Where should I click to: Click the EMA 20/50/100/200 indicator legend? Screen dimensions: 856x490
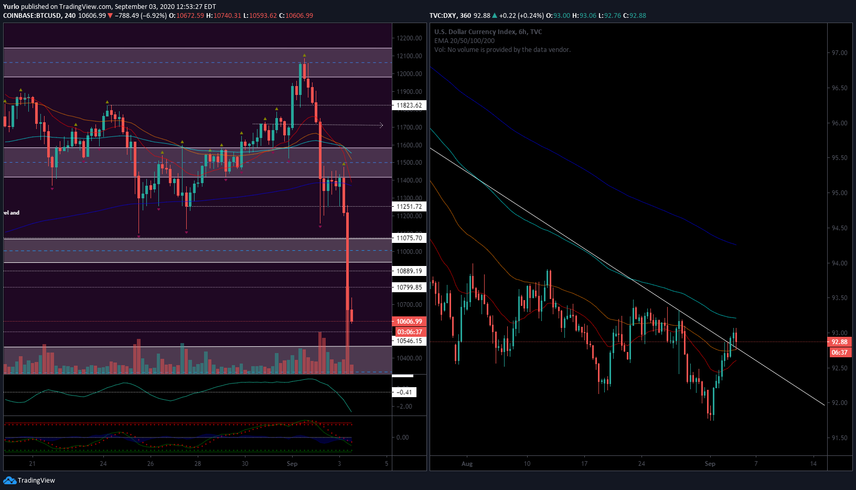pyautogui.click(x=464, y=40)
